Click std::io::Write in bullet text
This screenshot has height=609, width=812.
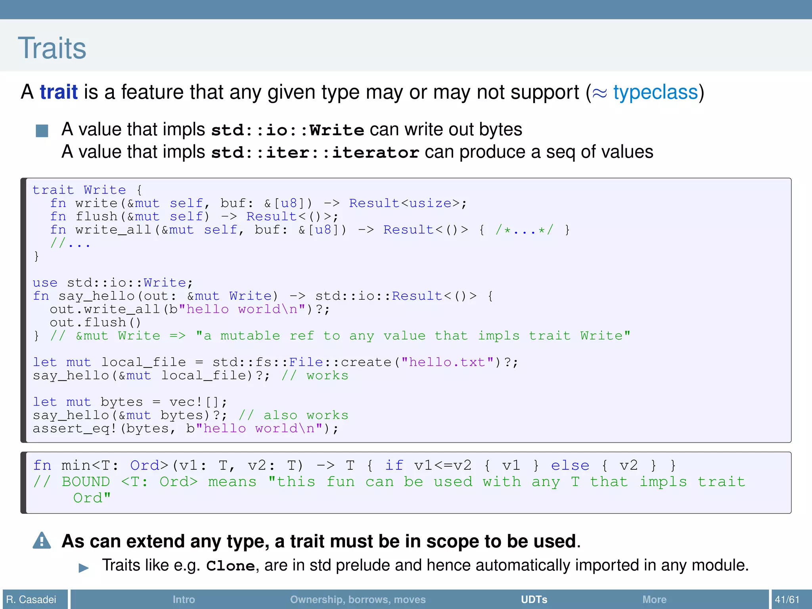pyautogui.click(x=287, y=130)
